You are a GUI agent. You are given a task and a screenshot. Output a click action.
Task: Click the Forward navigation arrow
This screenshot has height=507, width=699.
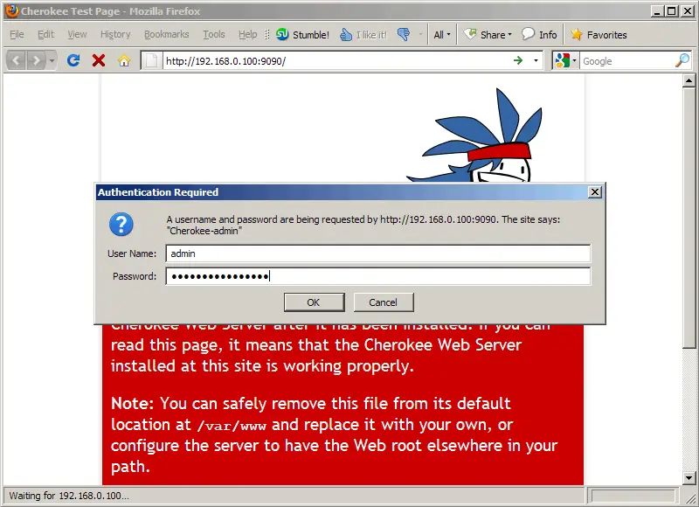point(36,60)
